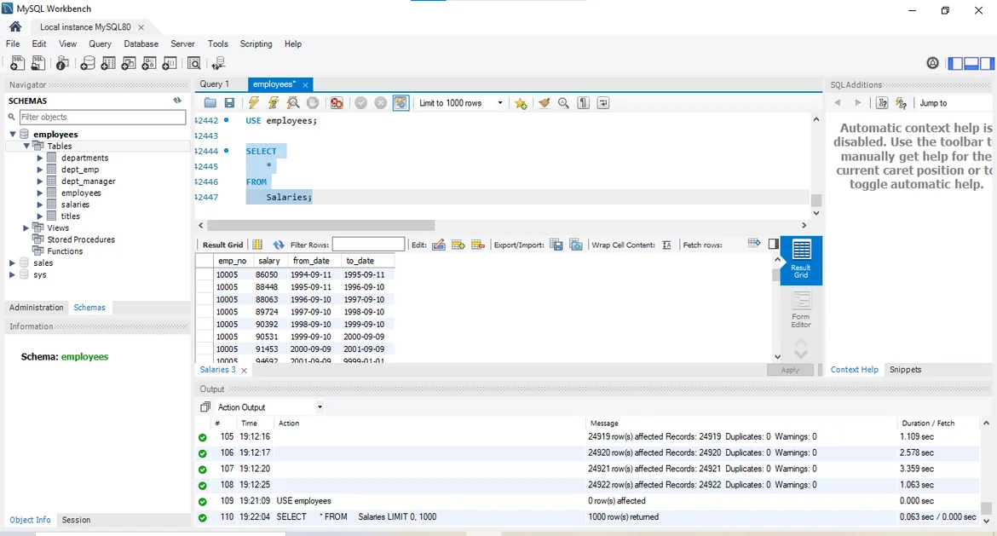Toggle autocommit mode button in editor toolbar

point(401,103)
